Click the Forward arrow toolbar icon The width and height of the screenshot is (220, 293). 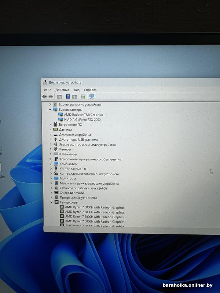tap(51, 96)
